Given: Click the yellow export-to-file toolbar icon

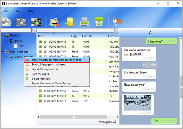Looking at the screenshot, I should point(70,22).
